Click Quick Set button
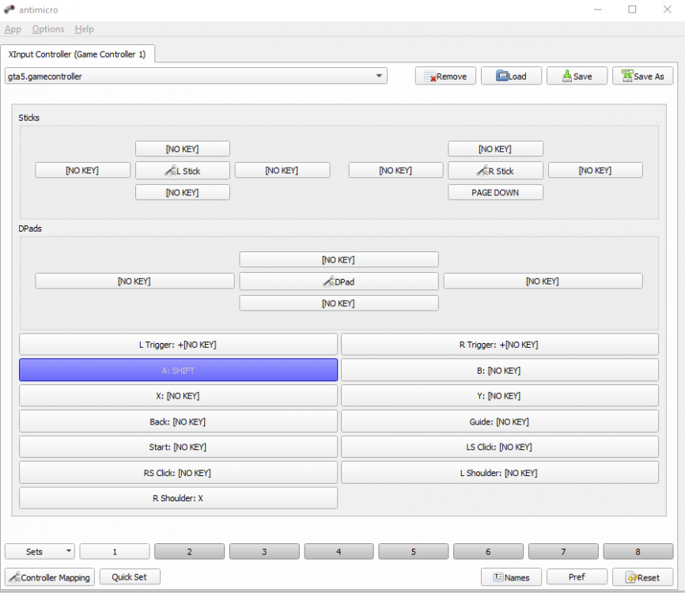 (x=130, y=577)
